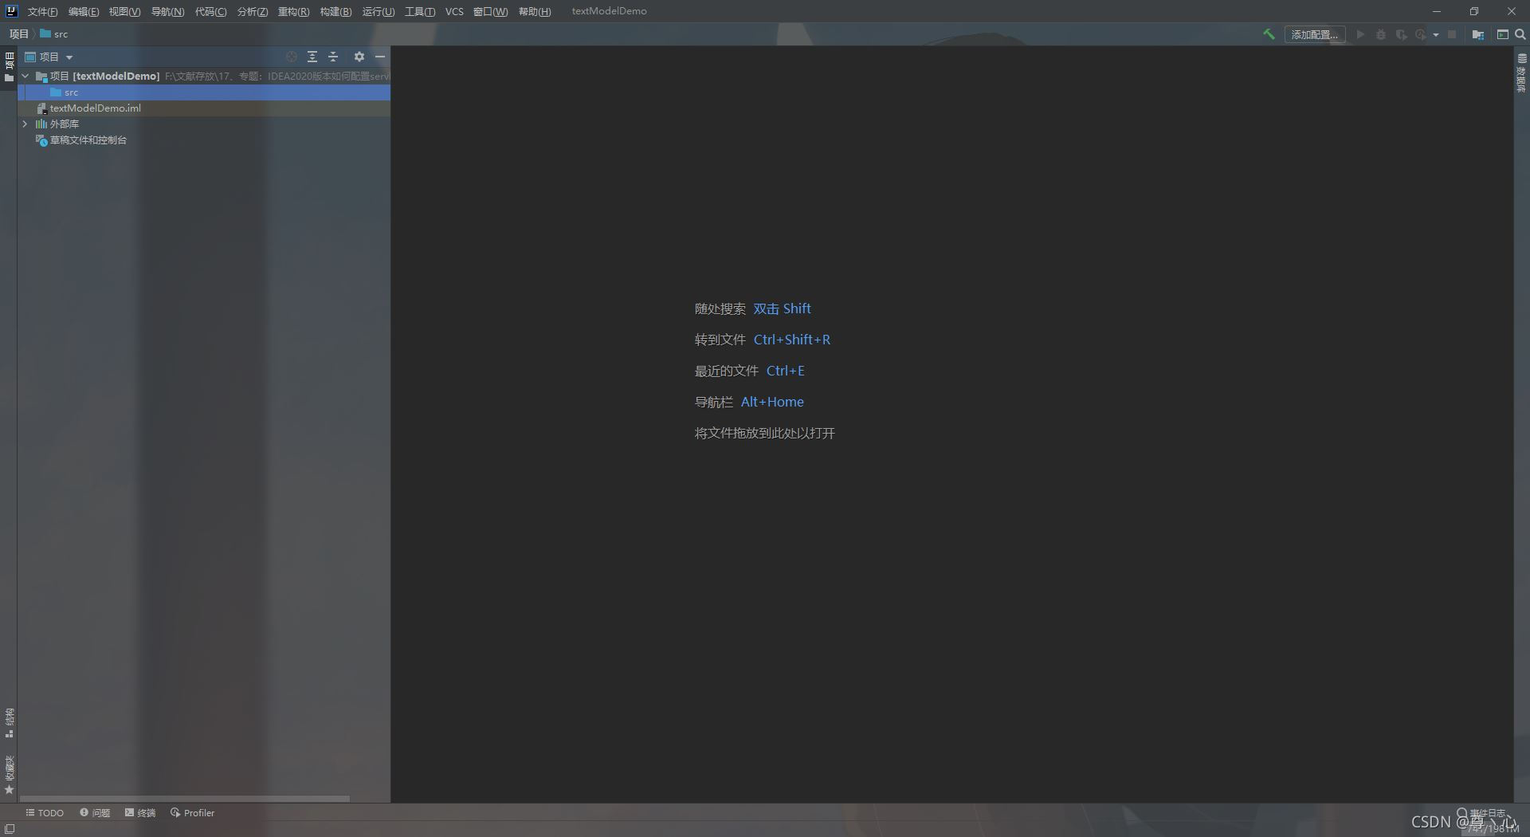Open the 编辑(E) menu
The height and width of the screenshot is (837, 1530).
[84, 11]
